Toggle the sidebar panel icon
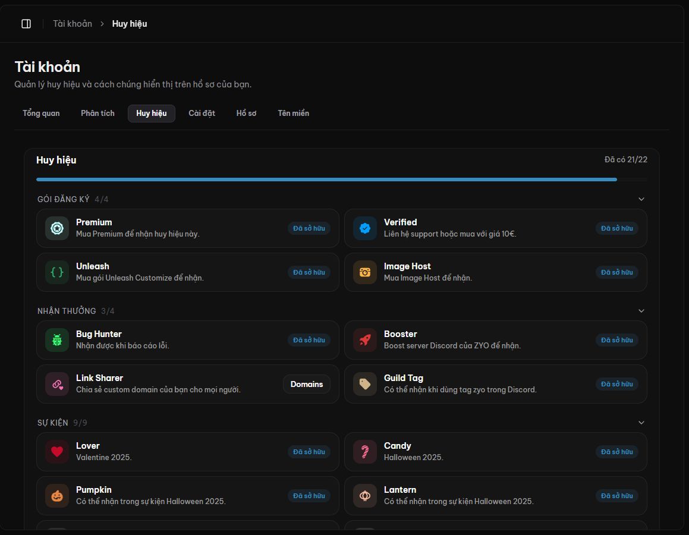This screenshot has height=535, width=689. pos(26,24)
